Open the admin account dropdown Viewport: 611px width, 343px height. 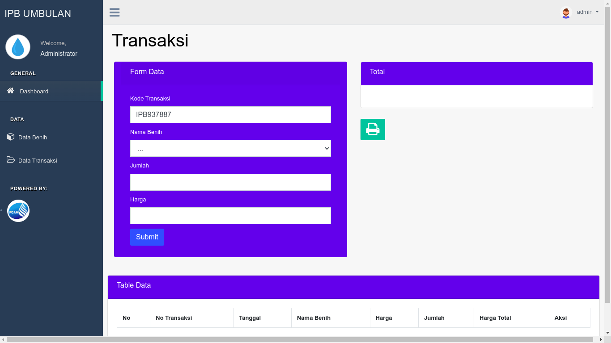[x=587, y=12]
